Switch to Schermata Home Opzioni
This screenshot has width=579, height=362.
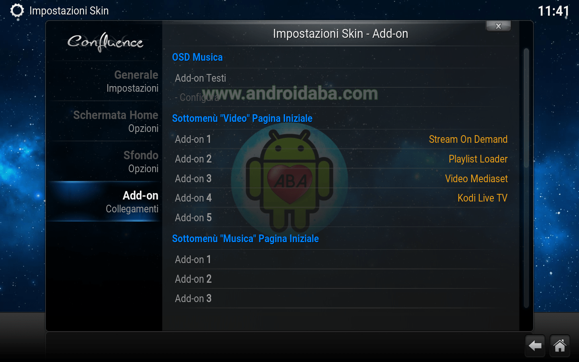105,121
